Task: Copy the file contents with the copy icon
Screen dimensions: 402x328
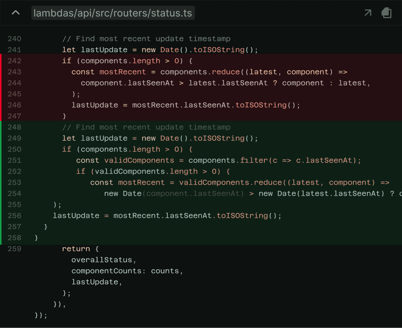Action: point(387,13)
